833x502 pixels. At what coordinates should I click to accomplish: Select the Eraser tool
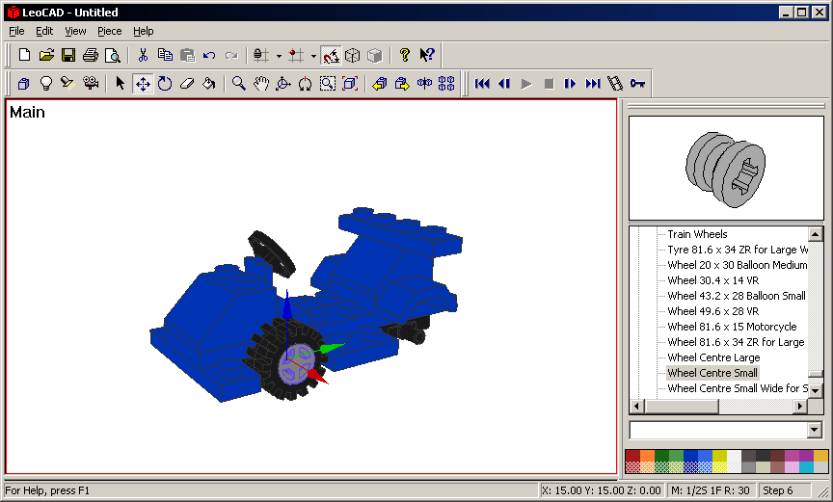click(x=187, y=84)
